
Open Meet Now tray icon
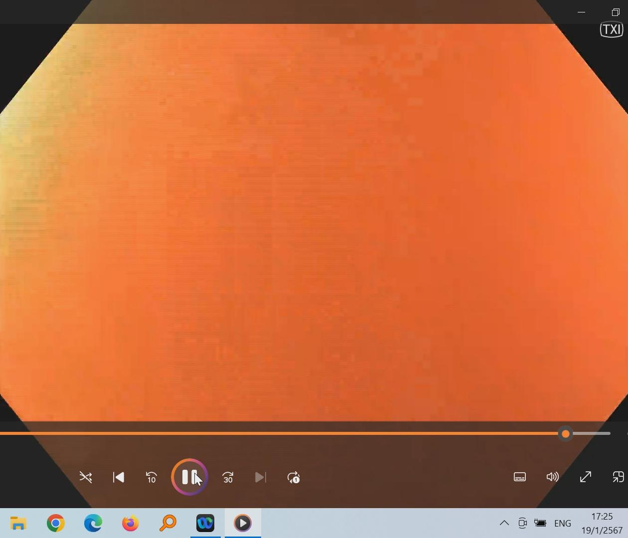pyautogui.click(x=522, y=523)
